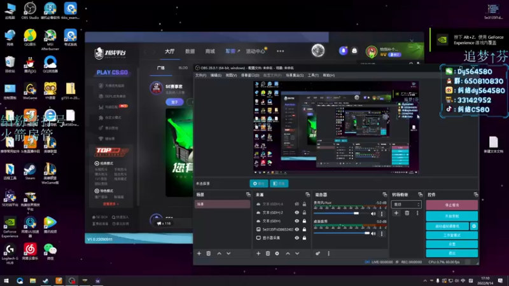Open transition three-dot menu beside trash icon
509x286 pixels.
point(417,213)
